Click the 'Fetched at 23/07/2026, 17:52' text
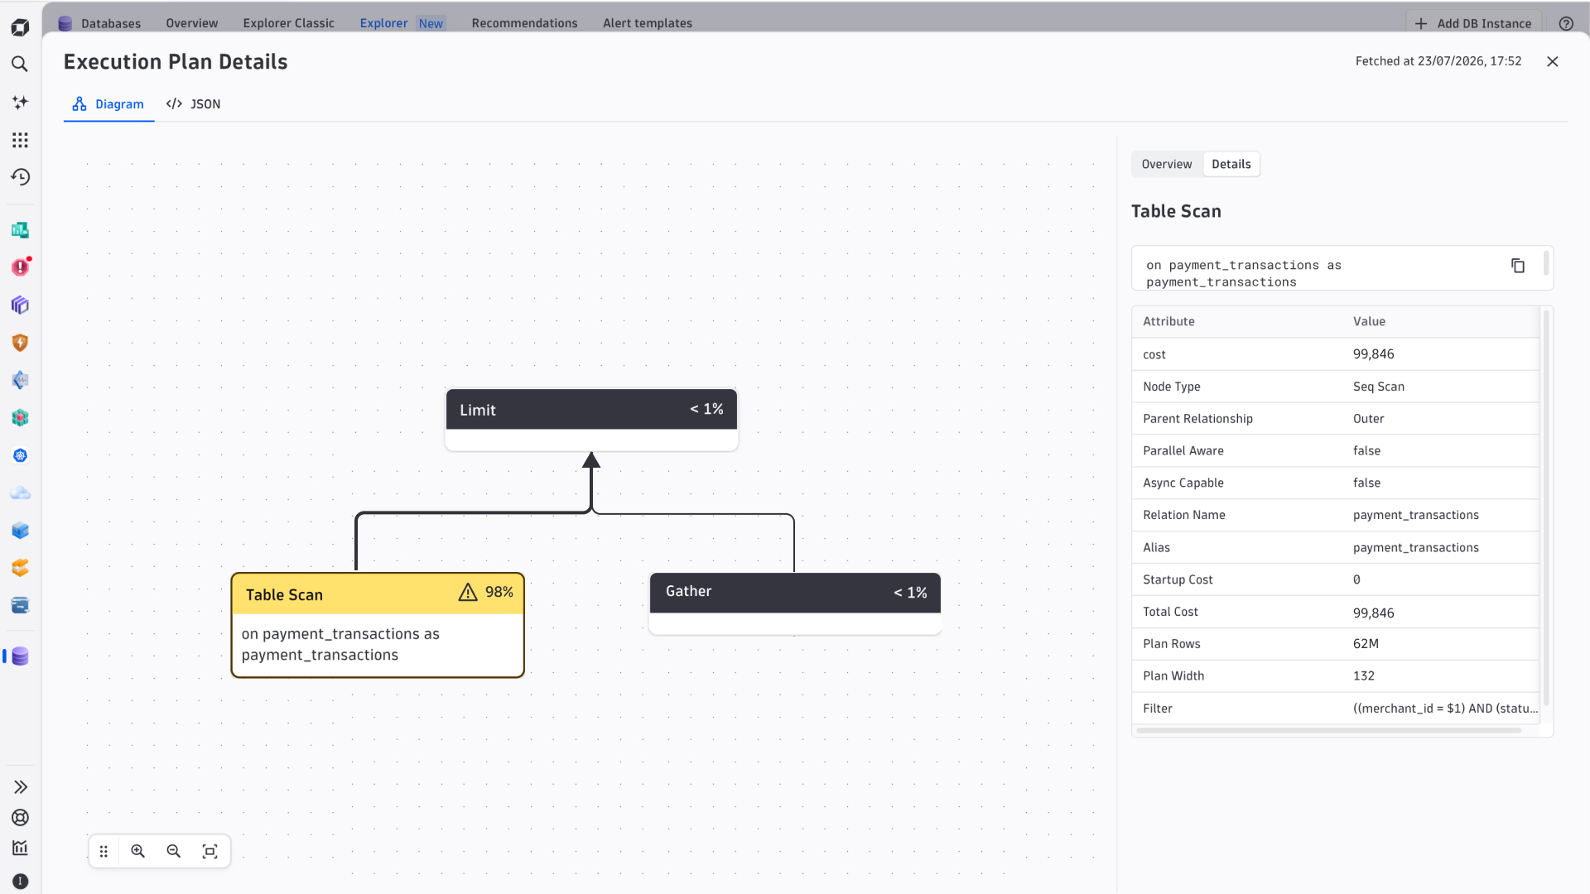Viewport: 1590px width, 894px height. point(1438,61)
